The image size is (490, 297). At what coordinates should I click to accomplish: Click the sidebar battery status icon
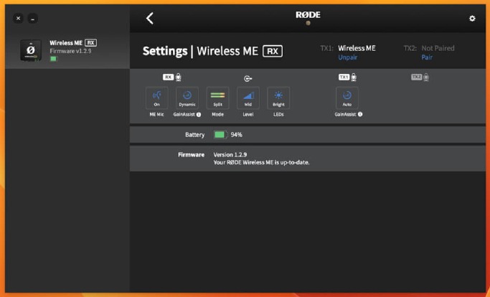53,59
